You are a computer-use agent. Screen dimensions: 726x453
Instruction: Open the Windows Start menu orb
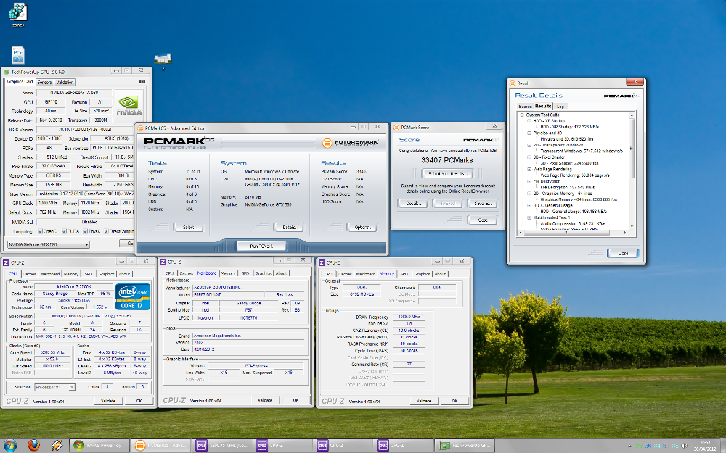[x=9, y=445]
